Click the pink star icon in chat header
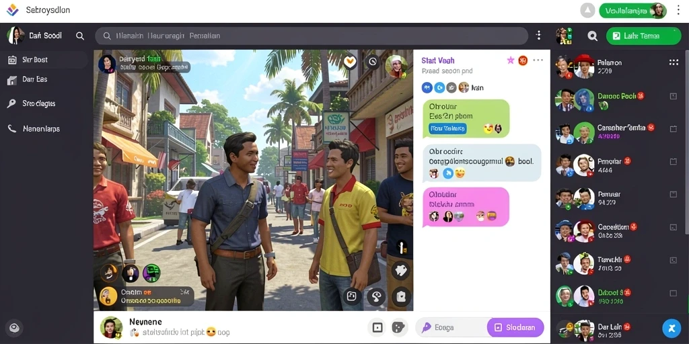 [510, 60]
